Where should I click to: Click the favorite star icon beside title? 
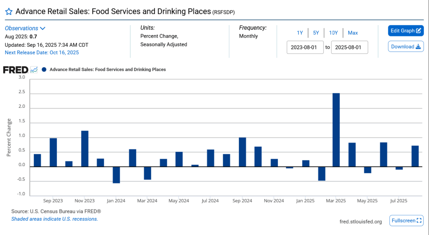click(x=8, y=12)
